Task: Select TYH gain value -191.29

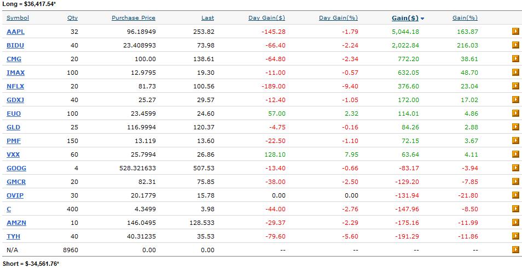Action: point(407,236)
